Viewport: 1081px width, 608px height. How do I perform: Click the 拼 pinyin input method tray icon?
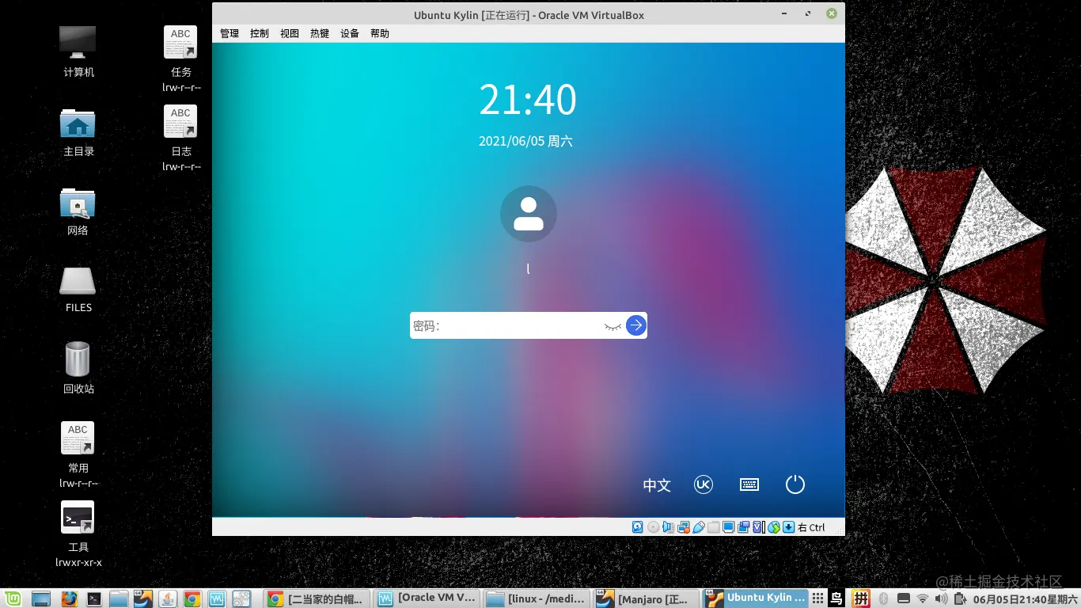pos(860,598)
